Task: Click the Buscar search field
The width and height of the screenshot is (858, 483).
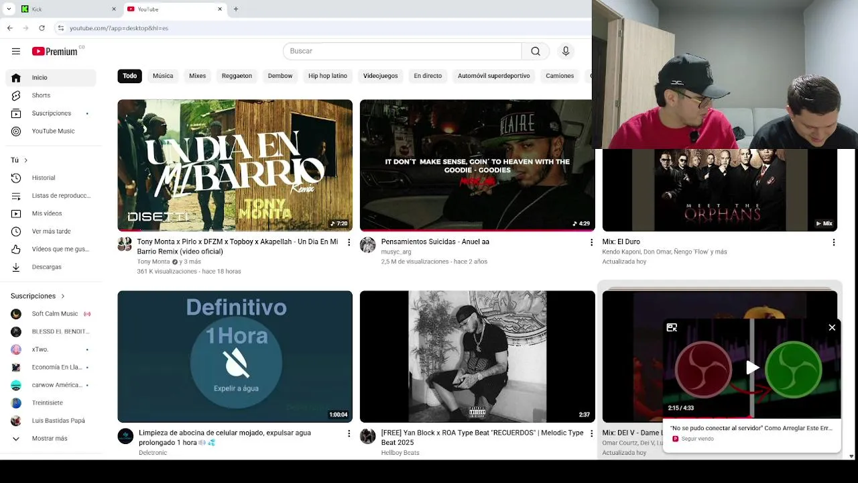Action: coord(402,51)
